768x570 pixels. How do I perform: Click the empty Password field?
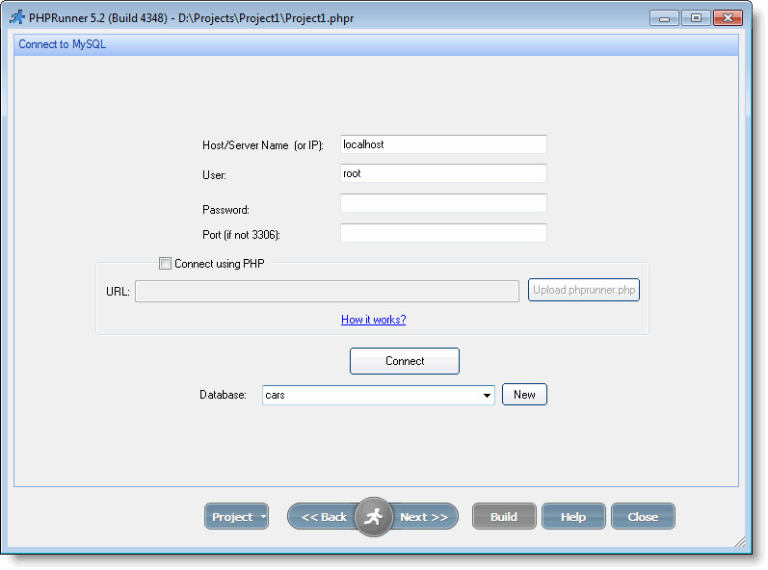pyautogui.click(x=444, y=203)
